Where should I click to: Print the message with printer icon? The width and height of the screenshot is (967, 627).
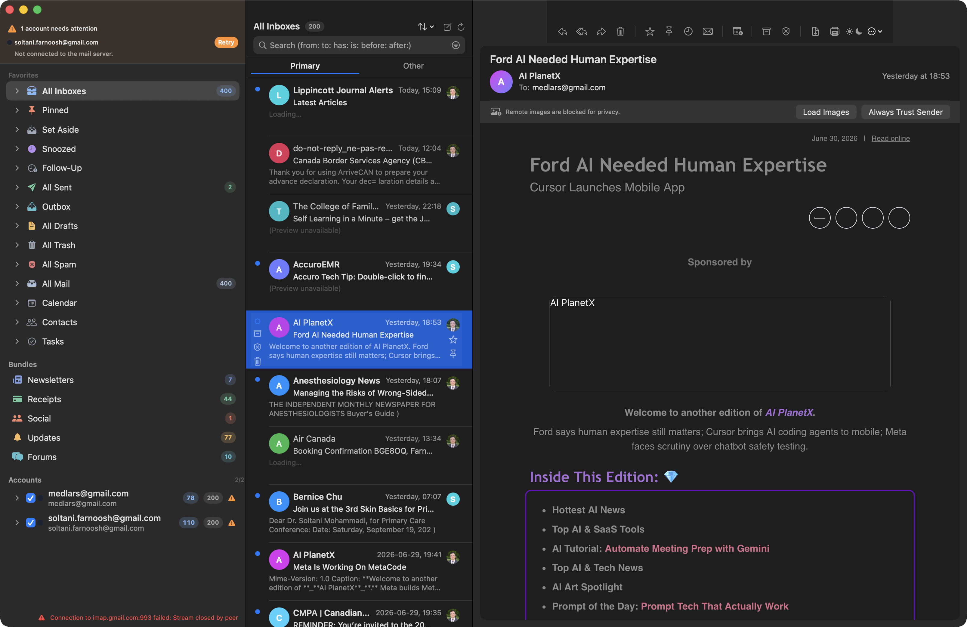(x=835, y=31)
